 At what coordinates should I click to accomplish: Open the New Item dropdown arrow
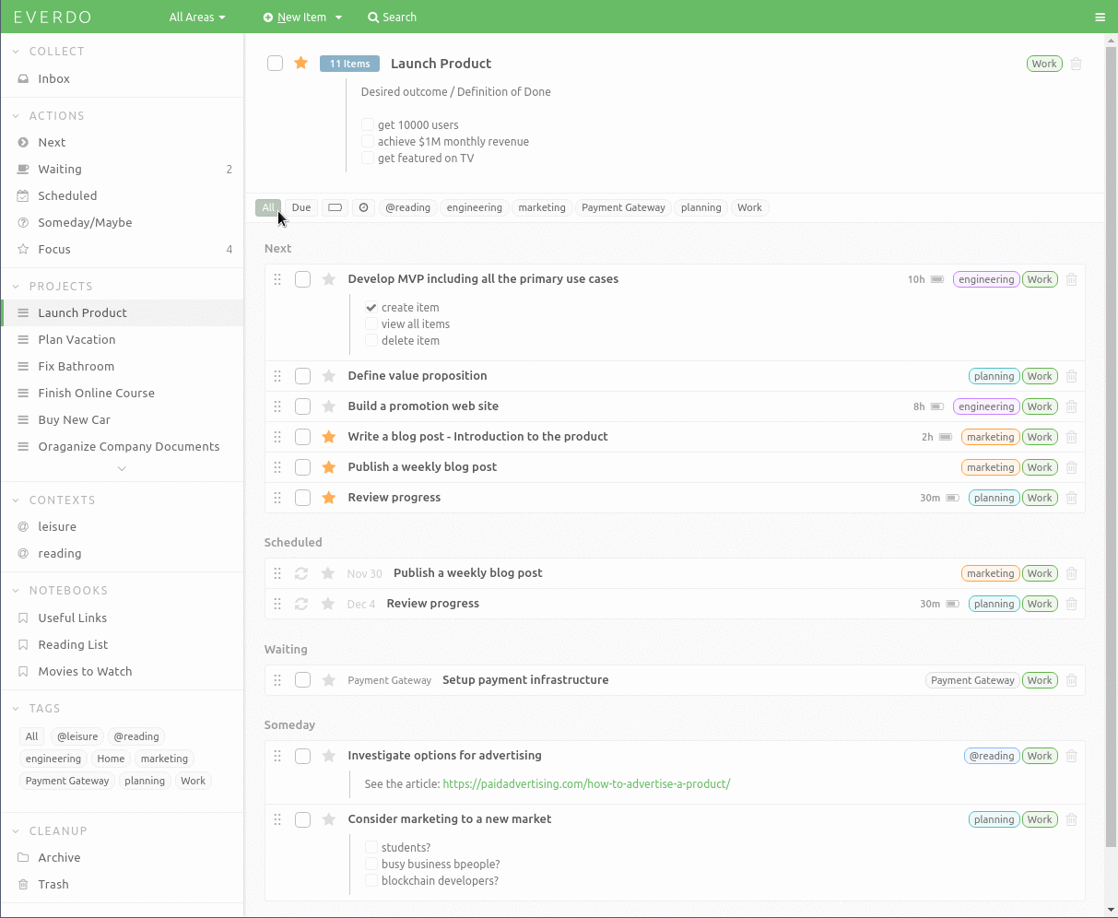click(338, 18)
